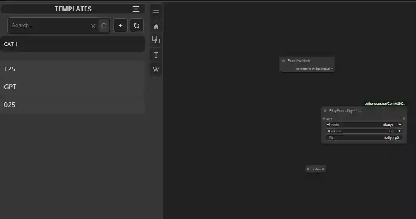Go to the home icon in the side toolbar

point(156,27)
